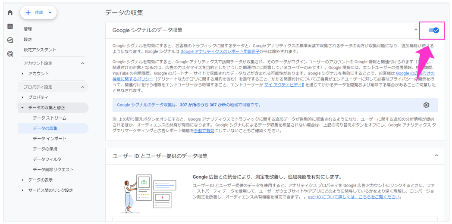Open the Advertising icon in left rail
The width and height of the screenshot is (452, 224).
click(10, 53)
